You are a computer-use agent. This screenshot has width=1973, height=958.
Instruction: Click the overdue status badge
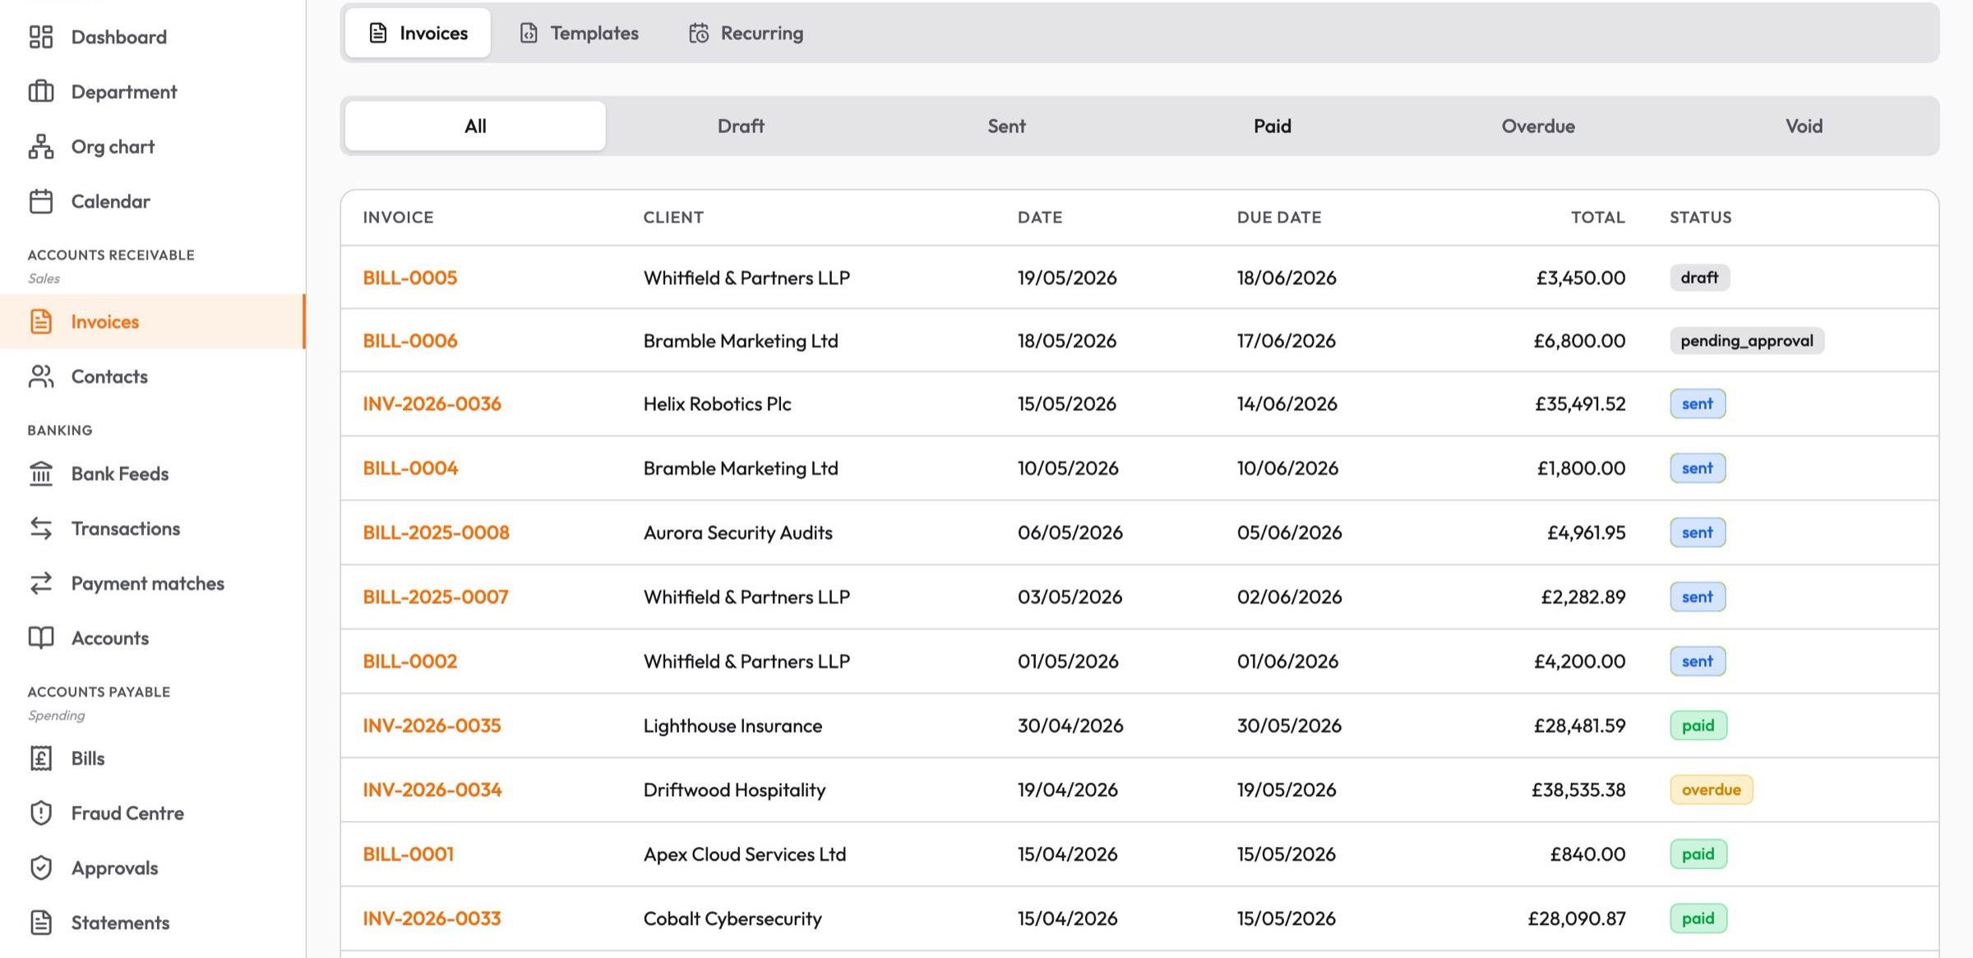click(x=1711, y=790)
